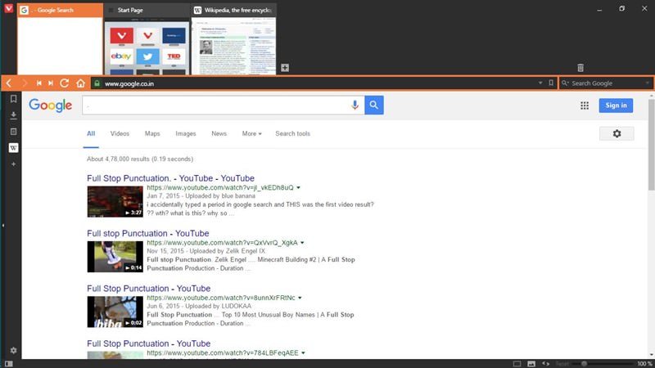This screenshot has height=368, width=655.
Task: Click the Start Page tab thumbnail preview
Action: click(x=147, y=48)
